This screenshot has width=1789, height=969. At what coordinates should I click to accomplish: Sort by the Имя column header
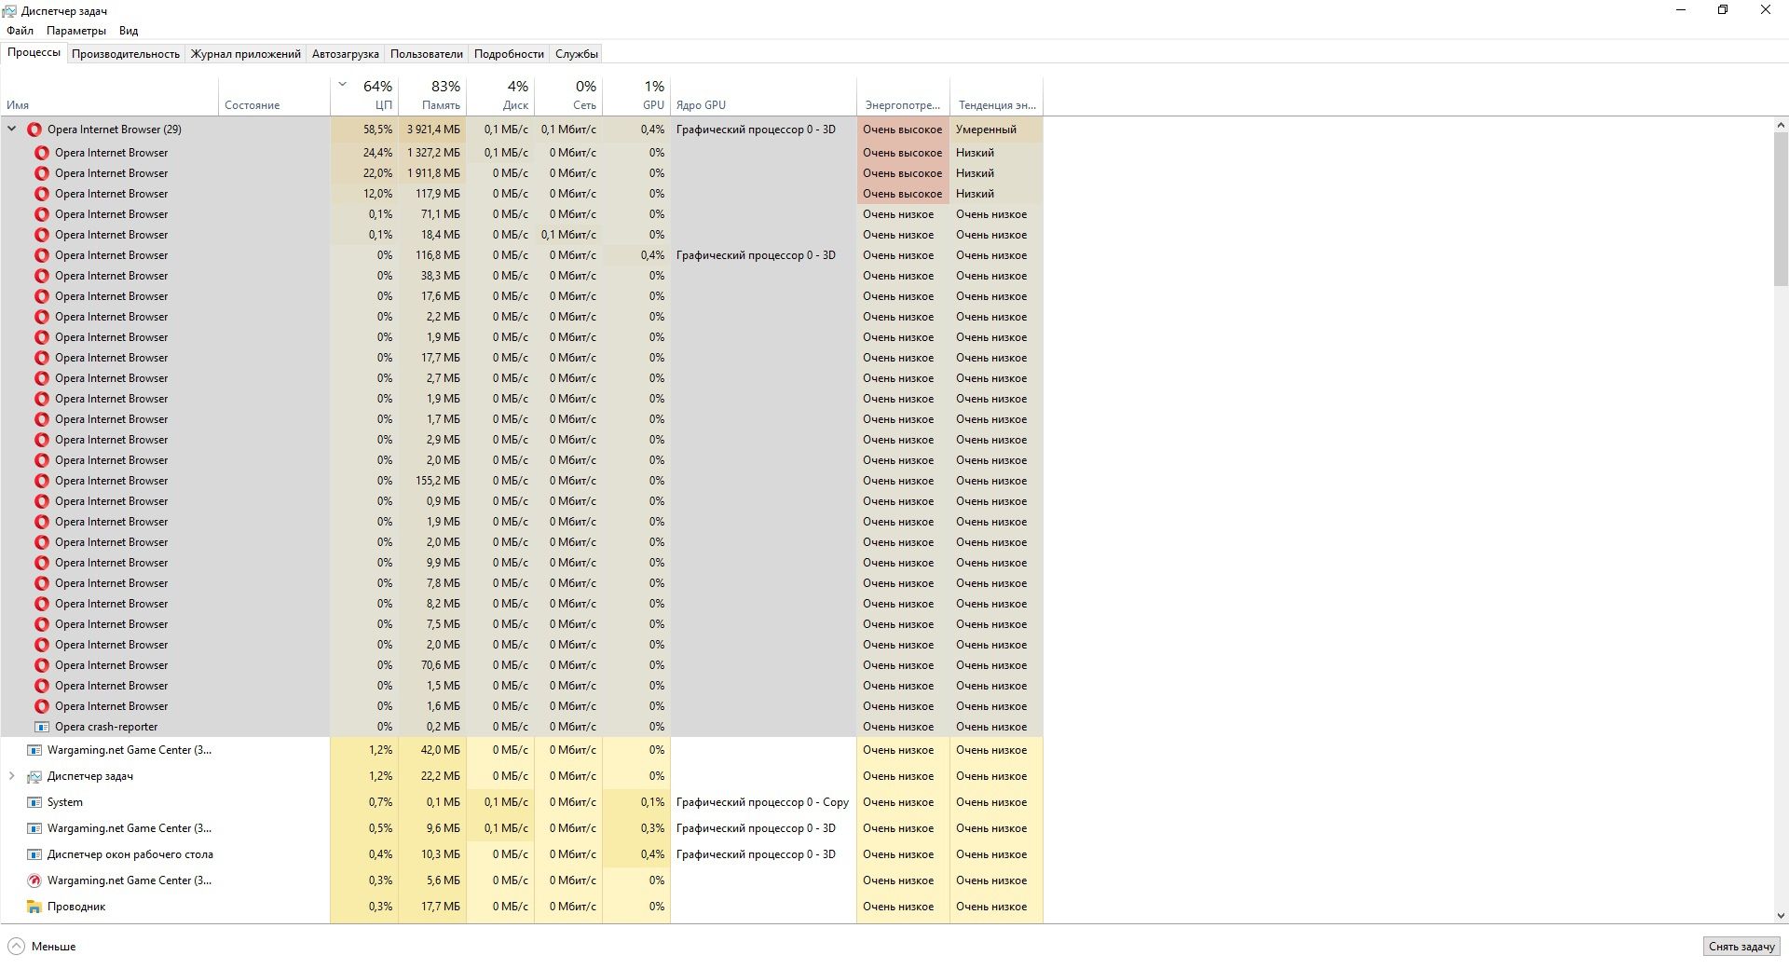pos(110,97)
